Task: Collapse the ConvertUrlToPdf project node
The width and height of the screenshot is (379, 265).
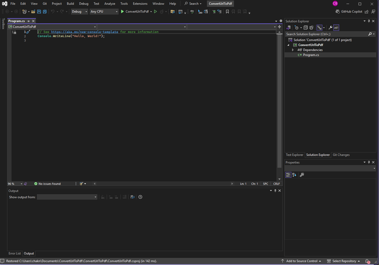Action: pos(288,45)
